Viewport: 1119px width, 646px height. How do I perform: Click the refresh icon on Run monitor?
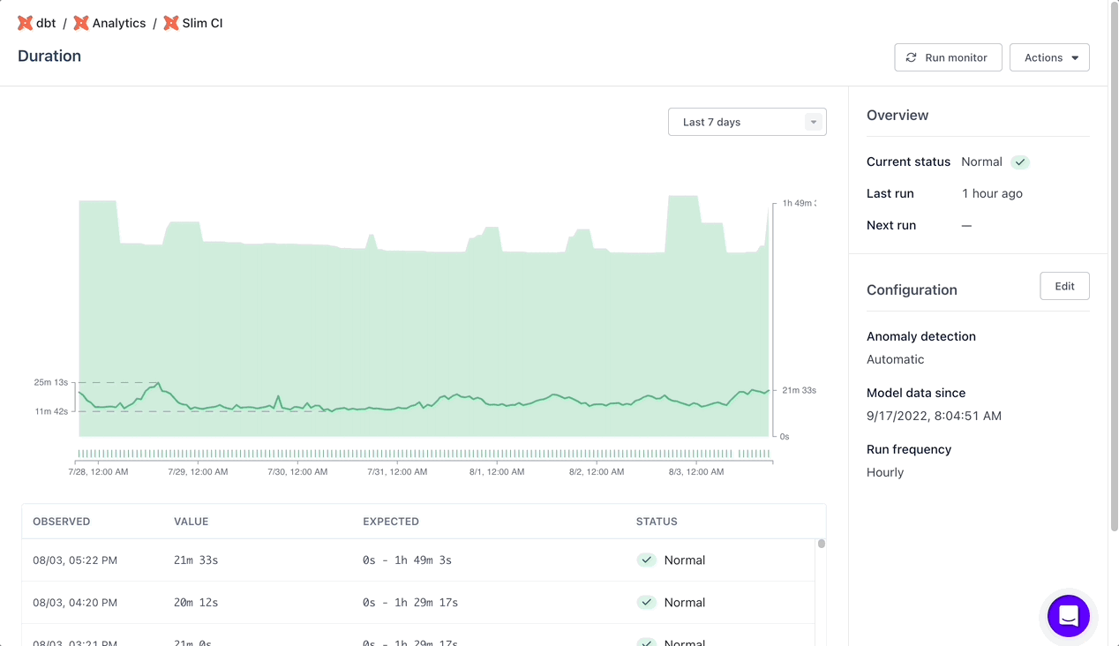point(912,57)
